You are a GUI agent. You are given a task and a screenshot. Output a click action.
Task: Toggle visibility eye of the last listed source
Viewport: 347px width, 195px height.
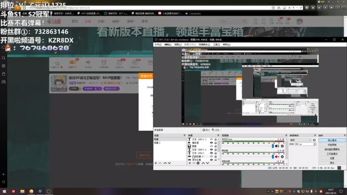pos(211,159)
